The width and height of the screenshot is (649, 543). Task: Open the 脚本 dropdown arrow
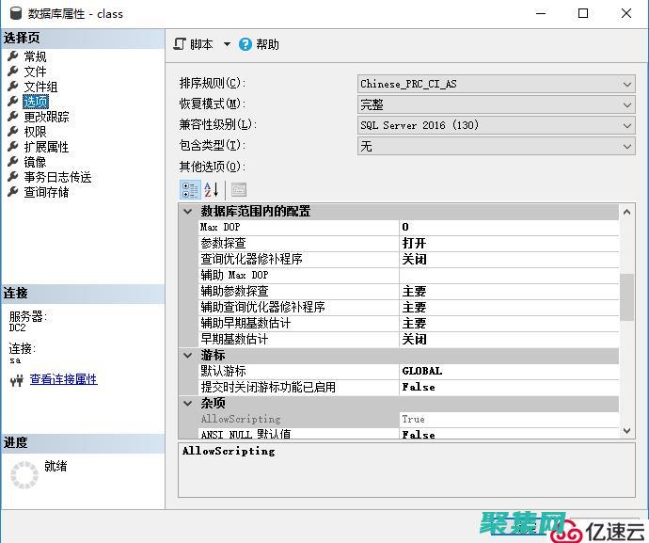coord(227,44)
